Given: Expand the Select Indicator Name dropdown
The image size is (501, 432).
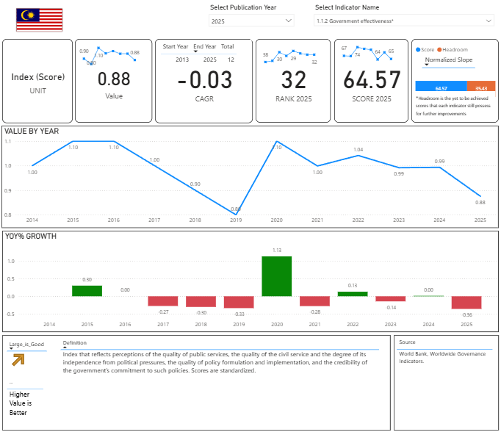Looking at the screenshot, I should pos(404,22).
